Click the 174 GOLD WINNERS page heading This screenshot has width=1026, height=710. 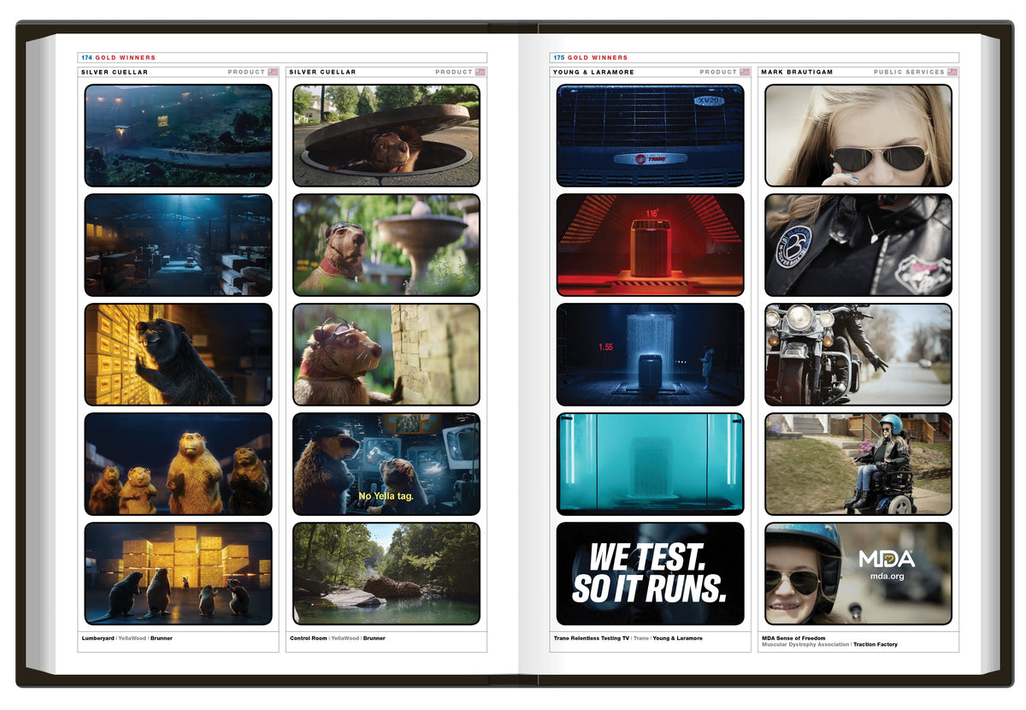[x=119, y=57]
